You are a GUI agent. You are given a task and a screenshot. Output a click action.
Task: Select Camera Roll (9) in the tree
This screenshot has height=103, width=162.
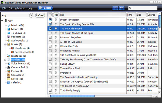pyautogui.click(x=20, y=67)
